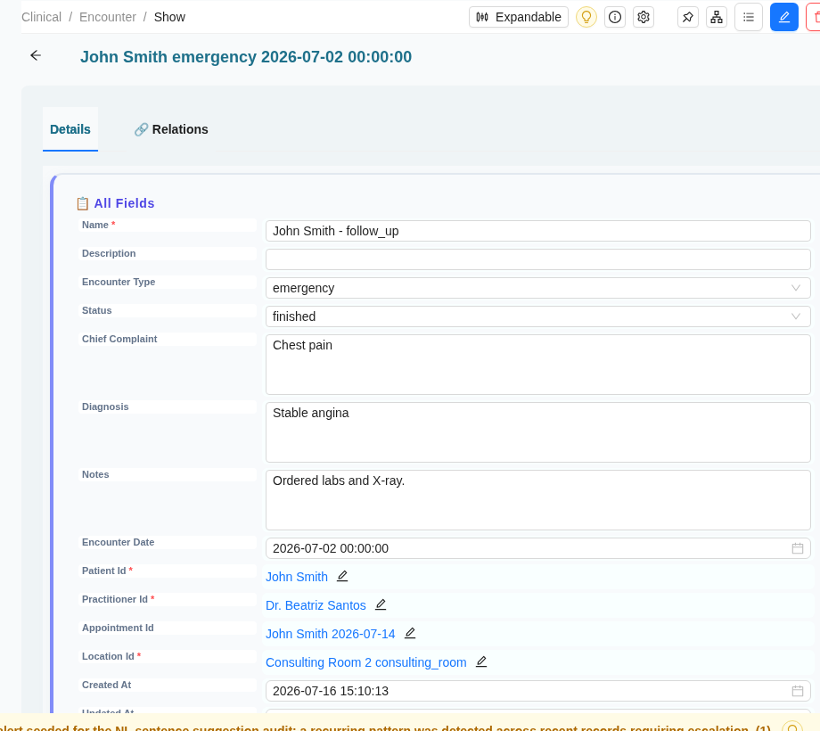The height and width of the screenshot is (731, 820).
Task: Click the Created At date field
Action: coord(538,691)
